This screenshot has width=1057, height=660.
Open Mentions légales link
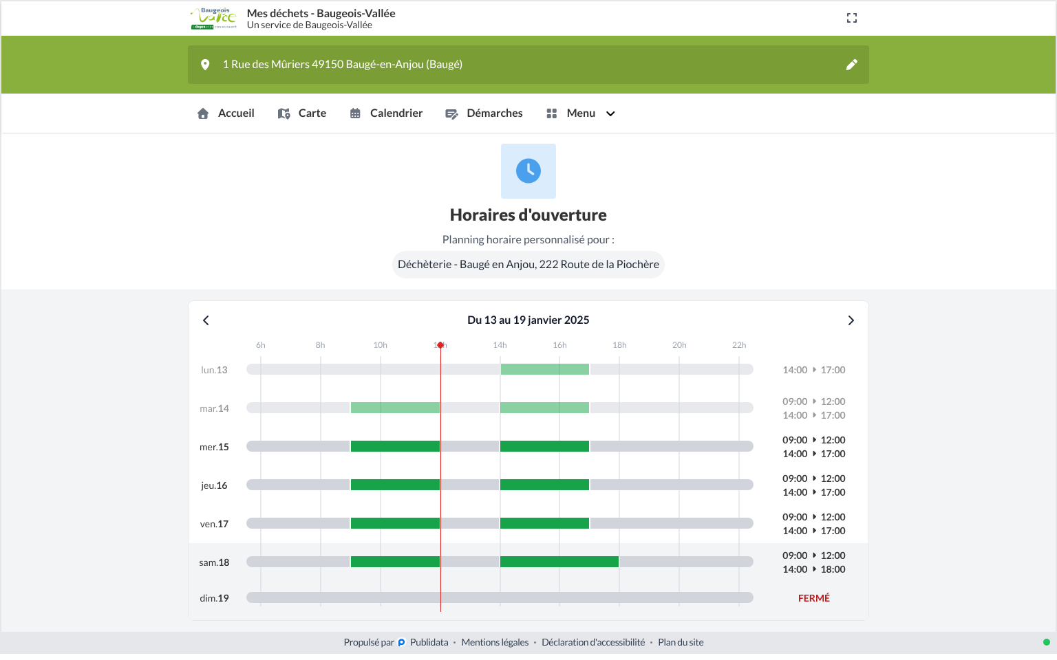click(495, 643)
